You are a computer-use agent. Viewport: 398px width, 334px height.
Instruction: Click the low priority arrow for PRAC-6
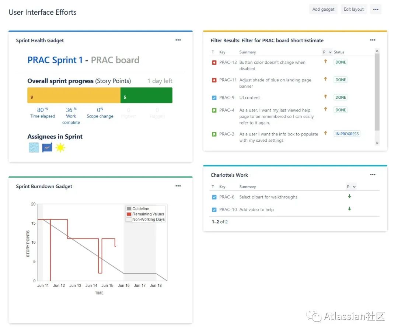point(349,196)
